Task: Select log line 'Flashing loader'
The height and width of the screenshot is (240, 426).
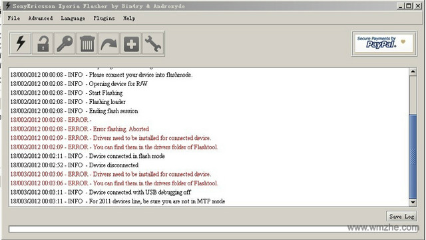Action: (x=68, y=102)
